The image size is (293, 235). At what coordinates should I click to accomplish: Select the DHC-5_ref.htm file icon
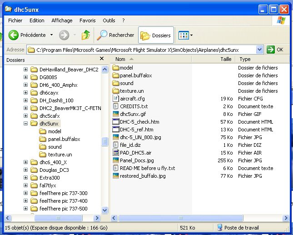pyautogui.click(x=116, y=130)
